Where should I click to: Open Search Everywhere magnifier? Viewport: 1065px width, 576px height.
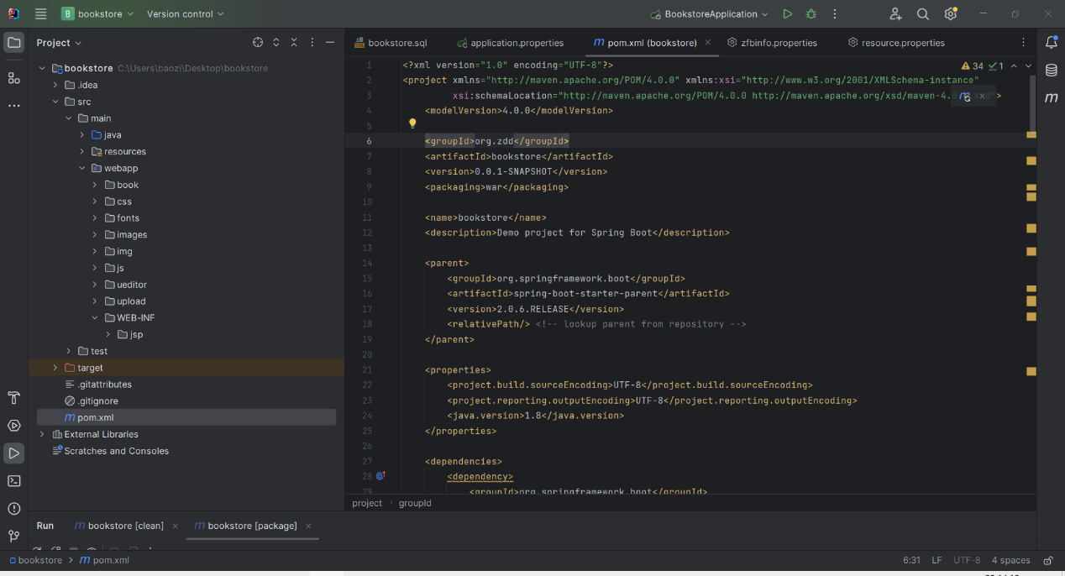pyautogui.click(x=923, y=14)
